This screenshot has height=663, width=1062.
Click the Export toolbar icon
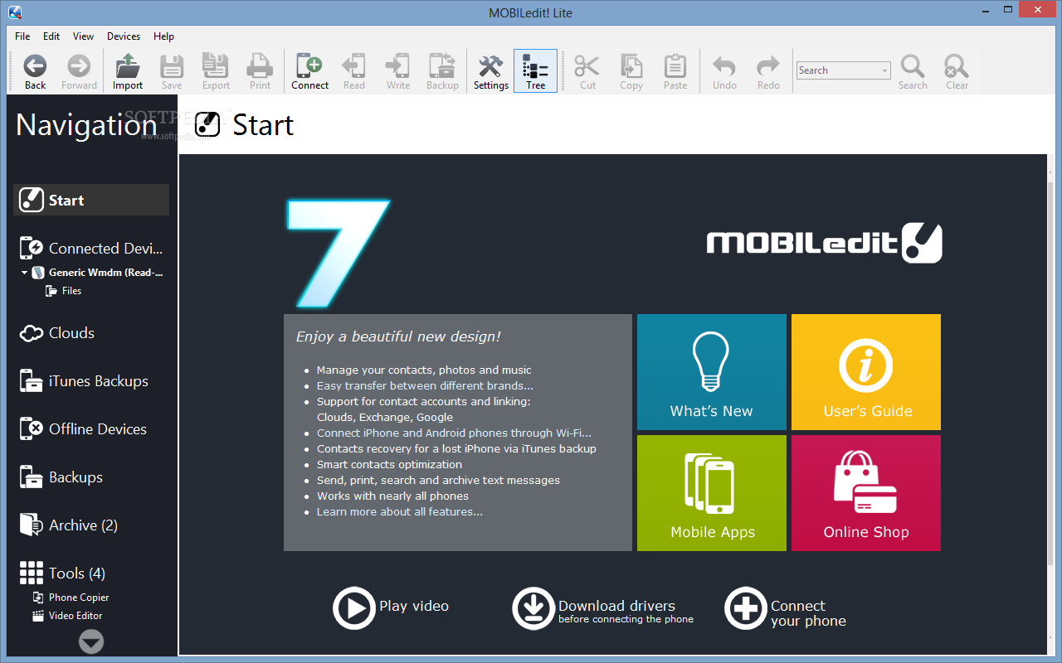pos(215,70)
